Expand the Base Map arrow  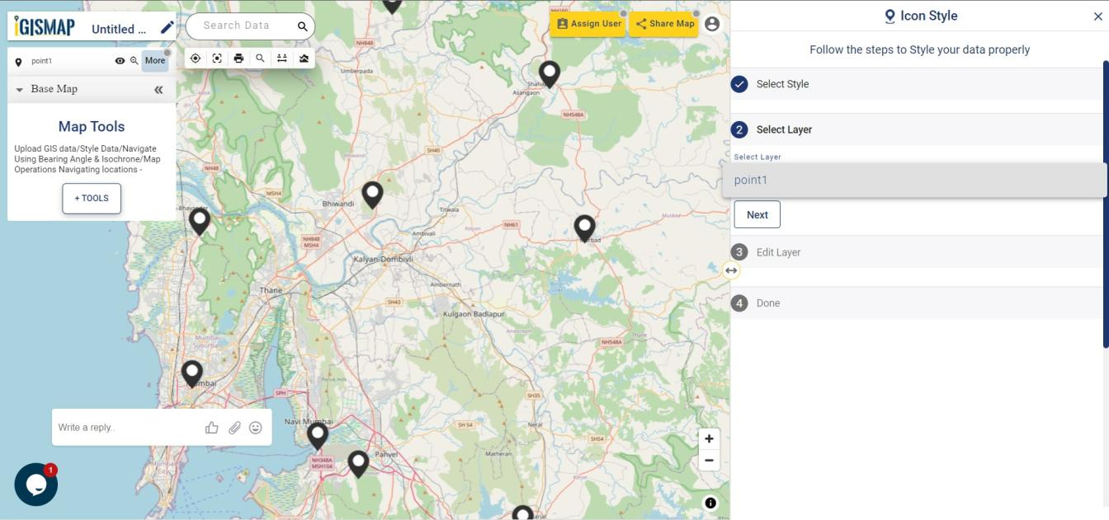tap(20, 90)
